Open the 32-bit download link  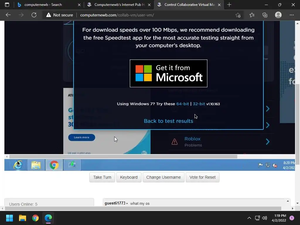(x=199, y=104)
